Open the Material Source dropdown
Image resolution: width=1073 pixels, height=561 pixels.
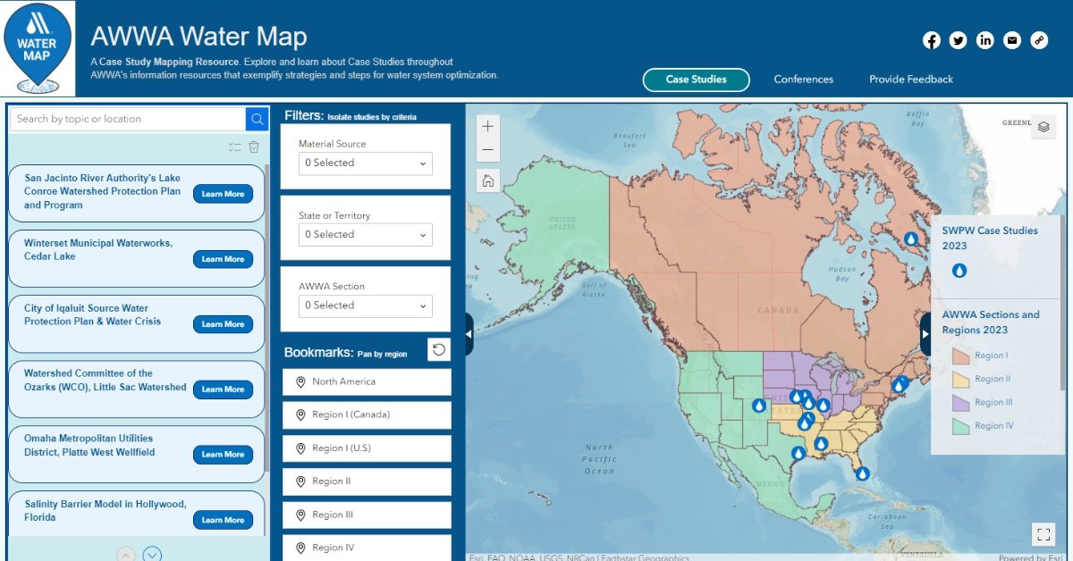[x=366, y=163]
